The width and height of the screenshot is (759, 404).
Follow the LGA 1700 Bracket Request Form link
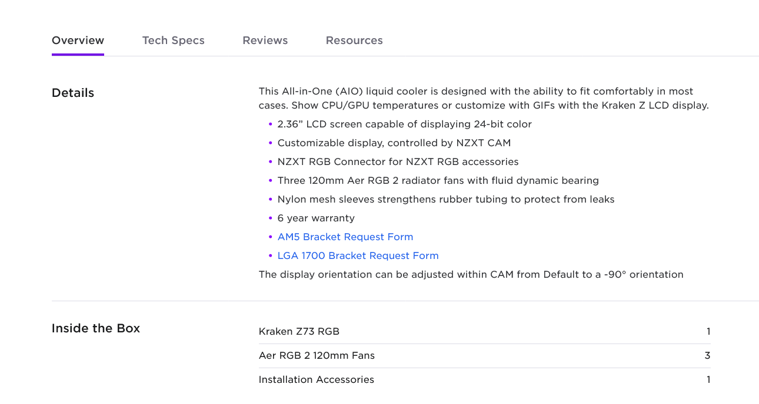click(358, 255)
